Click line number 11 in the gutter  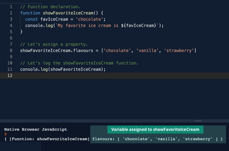coord(10,69)
